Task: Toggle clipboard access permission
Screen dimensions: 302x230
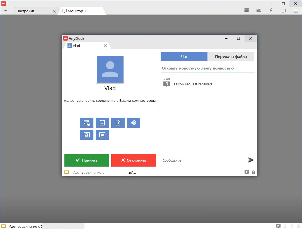Action: [102, 123]
